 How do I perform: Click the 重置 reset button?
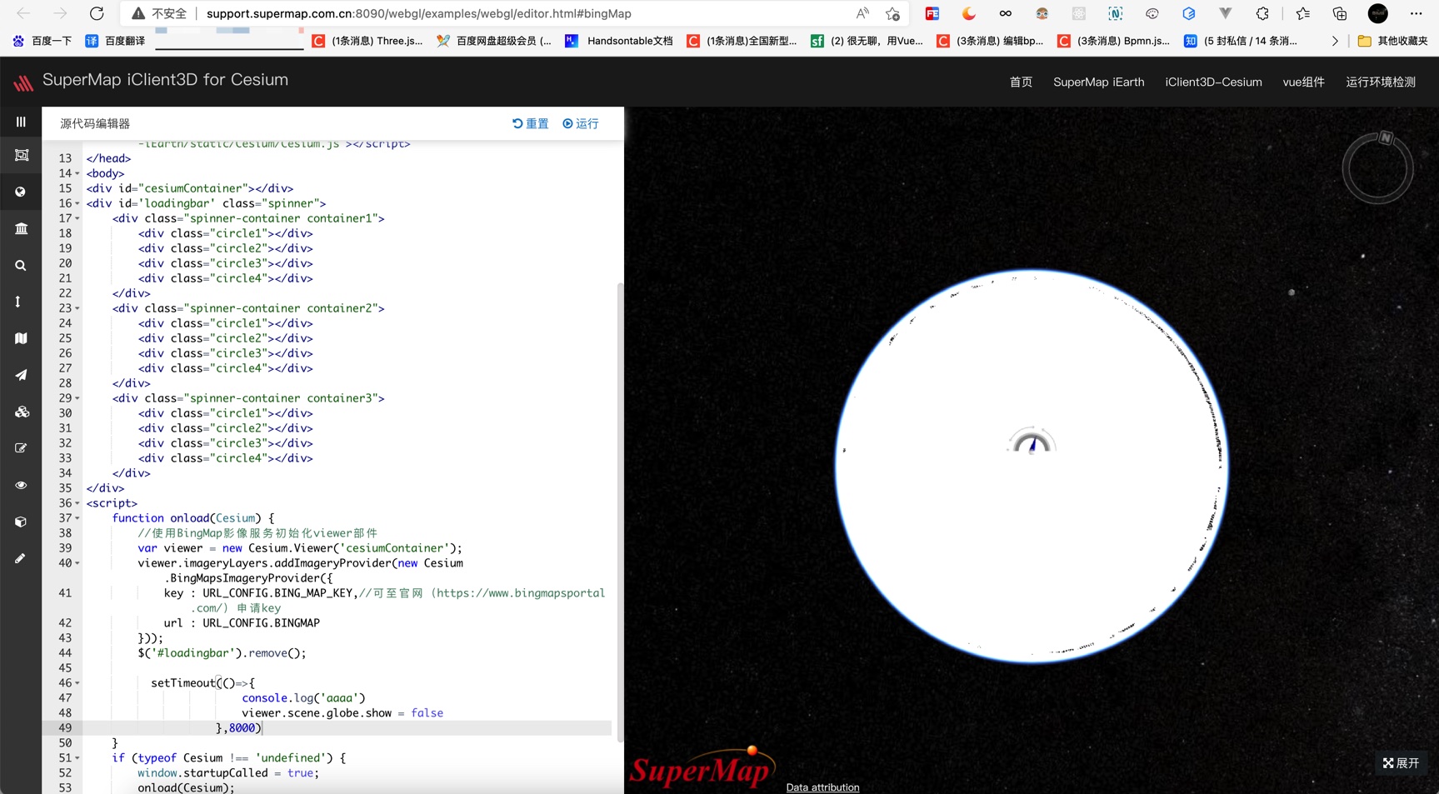[531, 123]
